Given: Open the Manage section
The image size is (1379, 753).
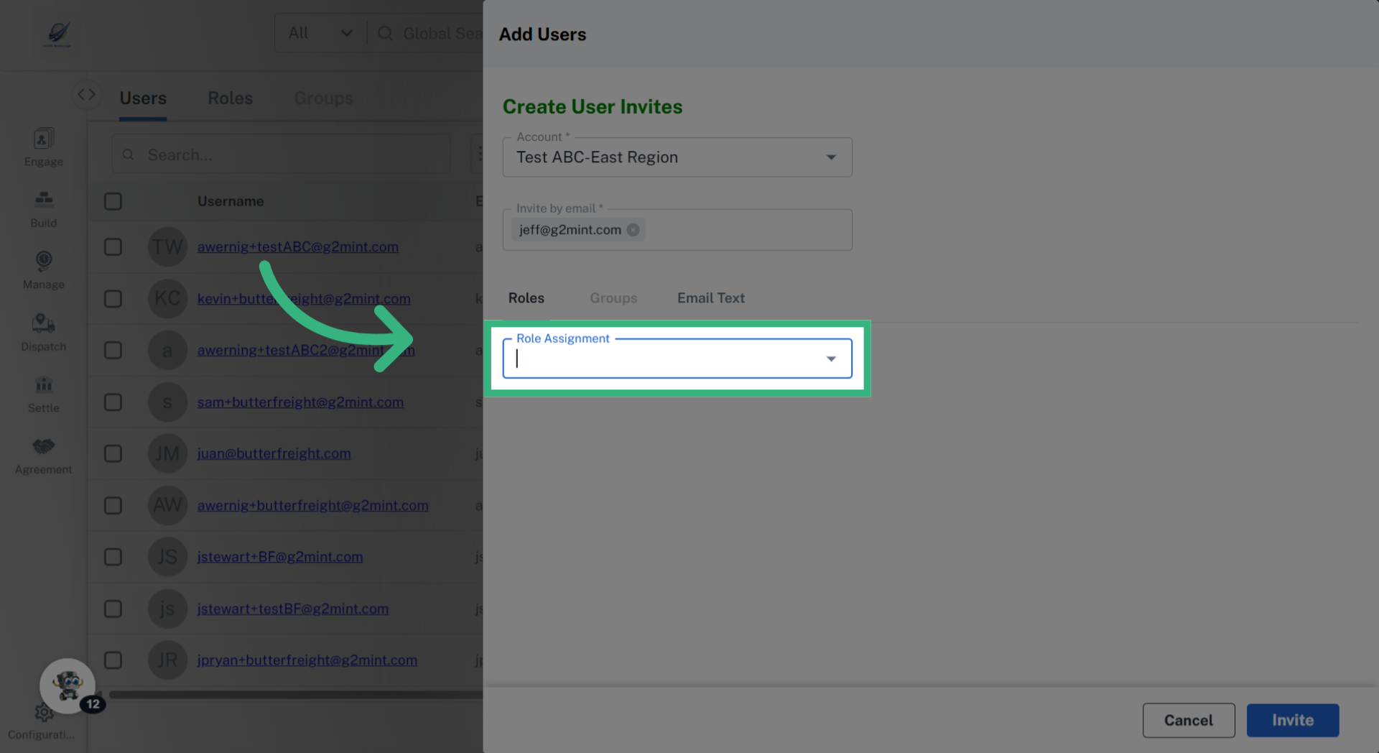Looking at the screenshot, I should click(43, 269).
